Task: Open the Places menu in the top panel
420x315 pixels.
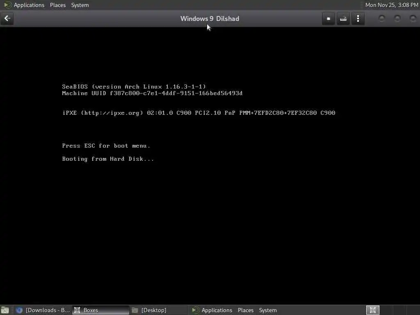Action: click(x=57, y=5)
